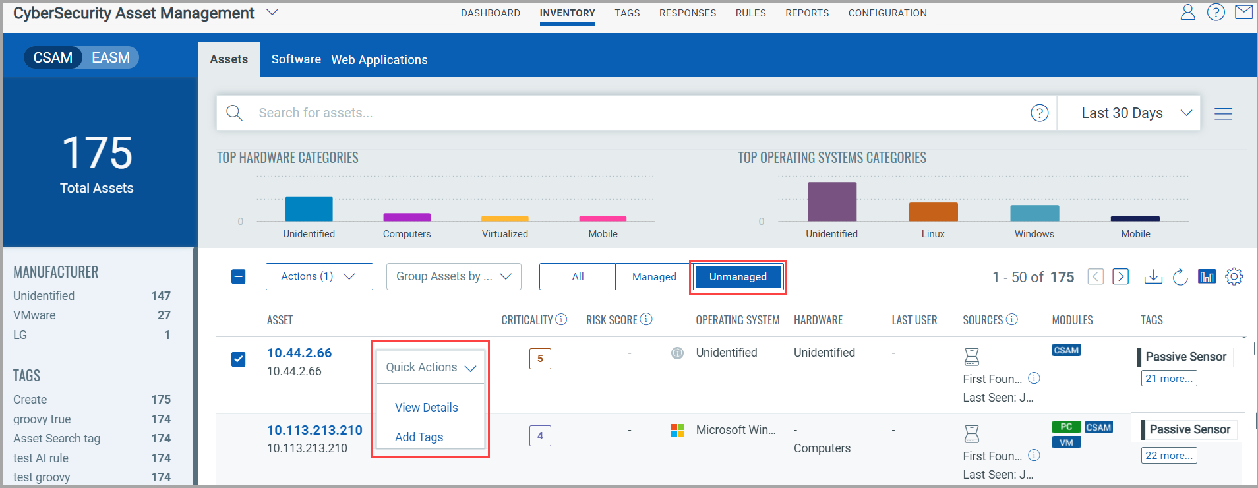This screenshot has height=488, width=1258.
Task: Open the hamburger menu beside date range
Action: [x=1223, y=114]
